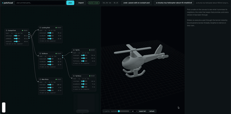Open the stl export format dropdown
This screenshot has height=114, width=231.
click(x=134, y=111)
